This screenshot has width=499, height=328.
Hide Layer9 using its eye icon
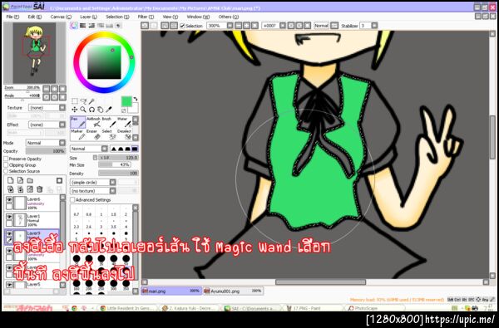coord(9,233)
